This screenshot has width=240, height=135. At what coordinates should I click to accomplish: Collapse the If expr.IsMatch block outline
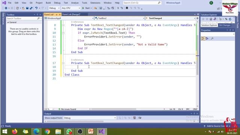[63, 33]
